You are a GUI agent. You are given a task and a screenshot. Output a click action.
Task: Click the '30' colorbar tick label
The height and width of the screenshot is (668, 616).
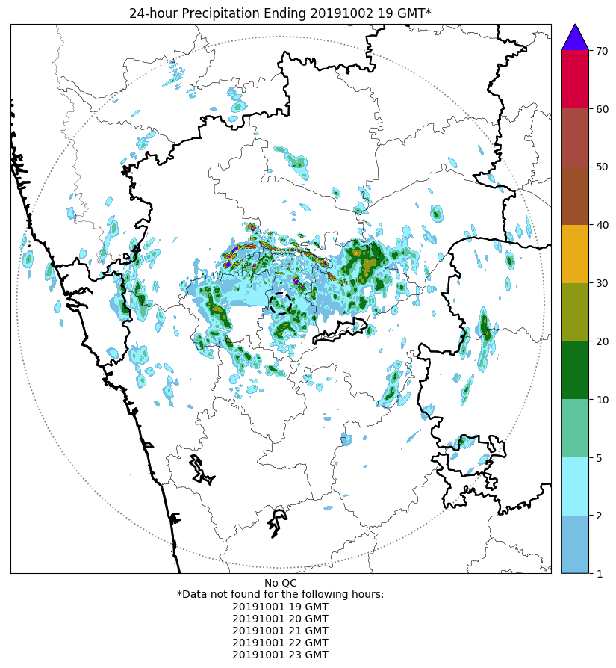point(602,283)
